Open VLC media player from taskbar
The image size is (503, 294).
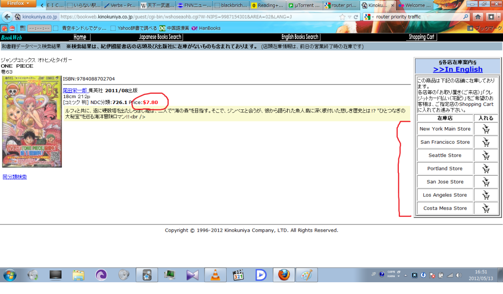pos(215,275)
